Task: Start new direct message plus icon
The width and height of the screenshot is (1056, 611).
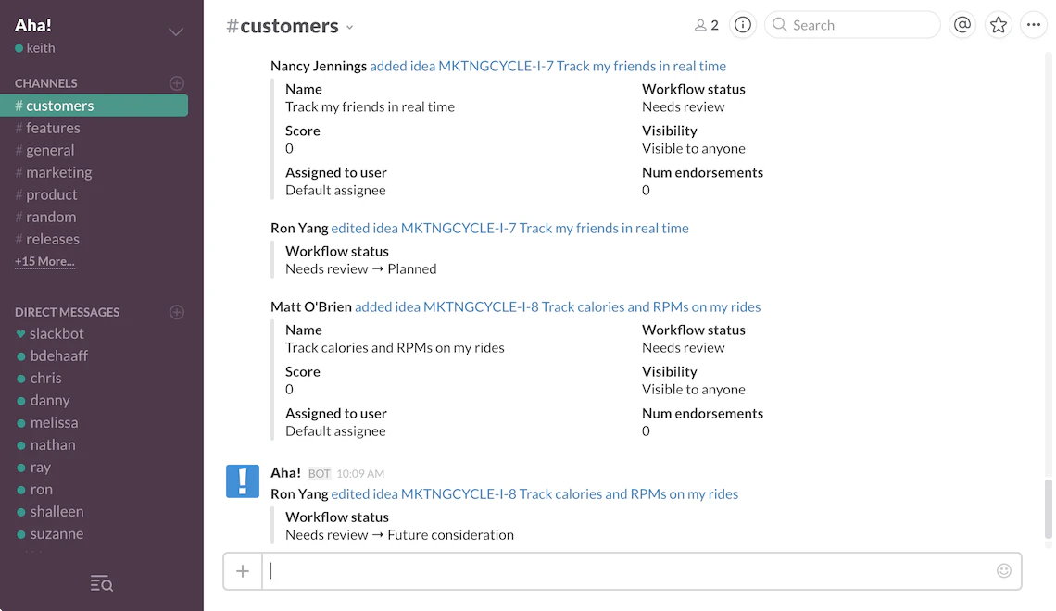Action: 177,312
